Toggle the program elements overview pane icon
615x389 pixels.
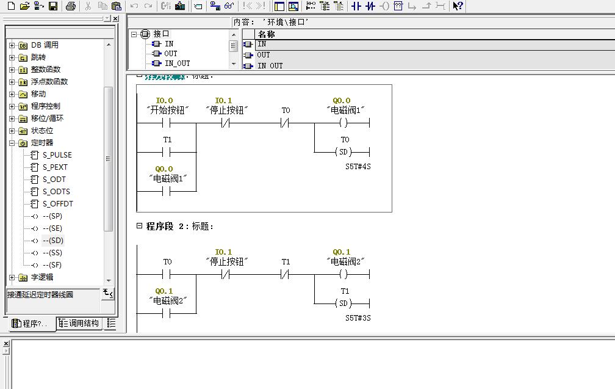(279, 6)
